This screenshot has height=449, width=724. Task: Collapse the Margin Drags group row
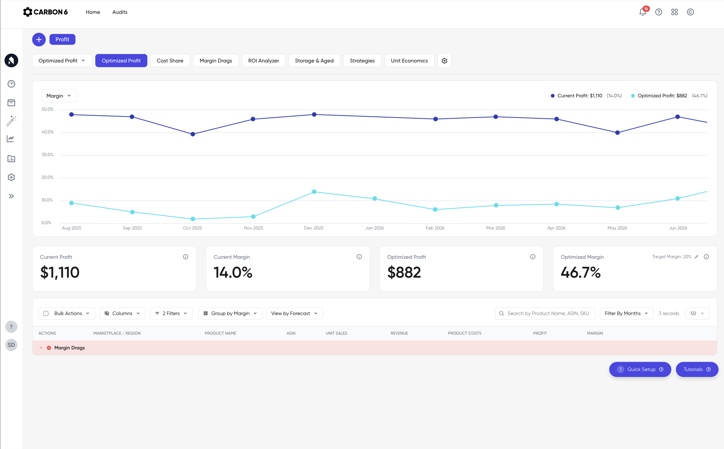pos(41,348)
